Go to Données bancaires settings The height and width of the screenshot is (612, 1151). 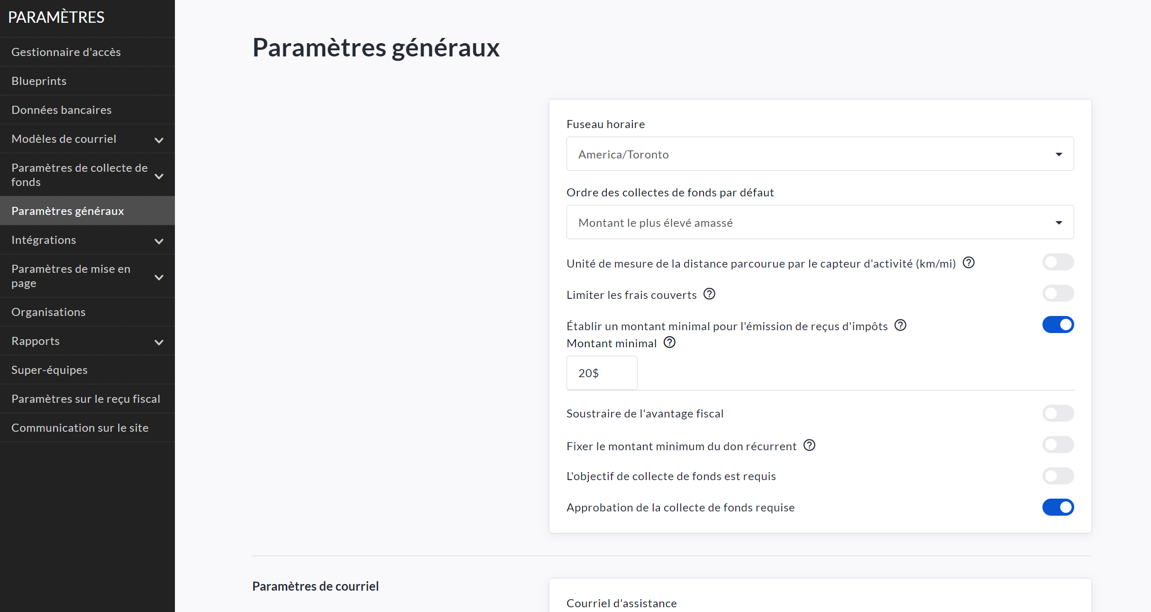click(x=62, y=110)
